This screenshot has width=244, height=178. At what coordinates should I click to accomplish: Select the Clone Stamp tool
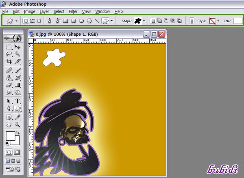click(x=9, y=77)
